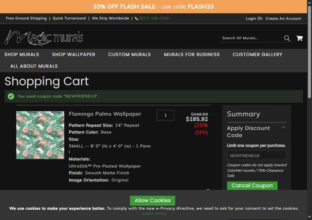Click the Apply Discount Code heading

coord(248,132)
